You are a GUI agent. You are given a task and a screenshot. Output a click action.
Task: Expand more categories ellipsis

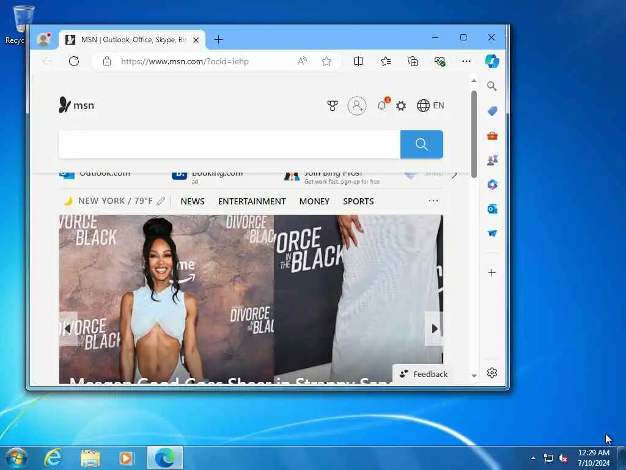click(433, 201)
